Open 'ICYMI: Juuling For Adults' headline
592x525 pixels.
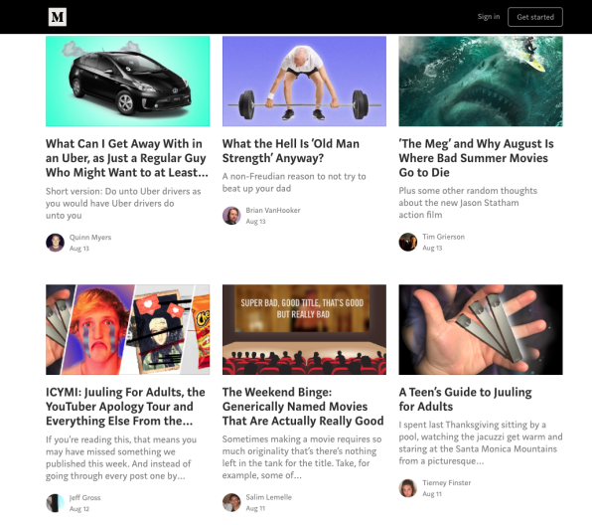point(125,407)
